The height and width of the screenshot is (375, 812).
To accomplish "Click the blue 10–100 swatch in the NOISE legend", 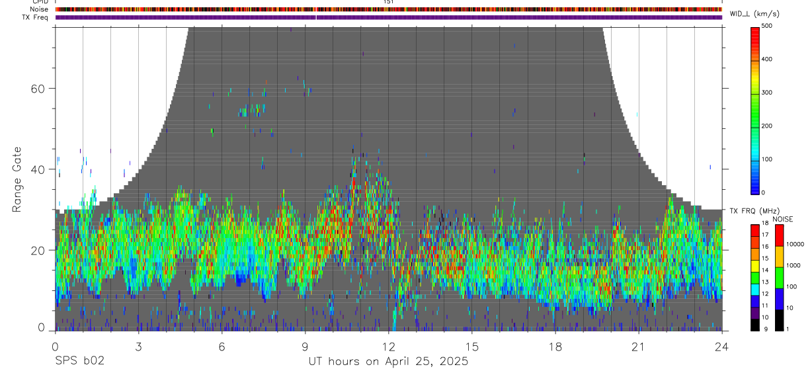I will 779,299.
